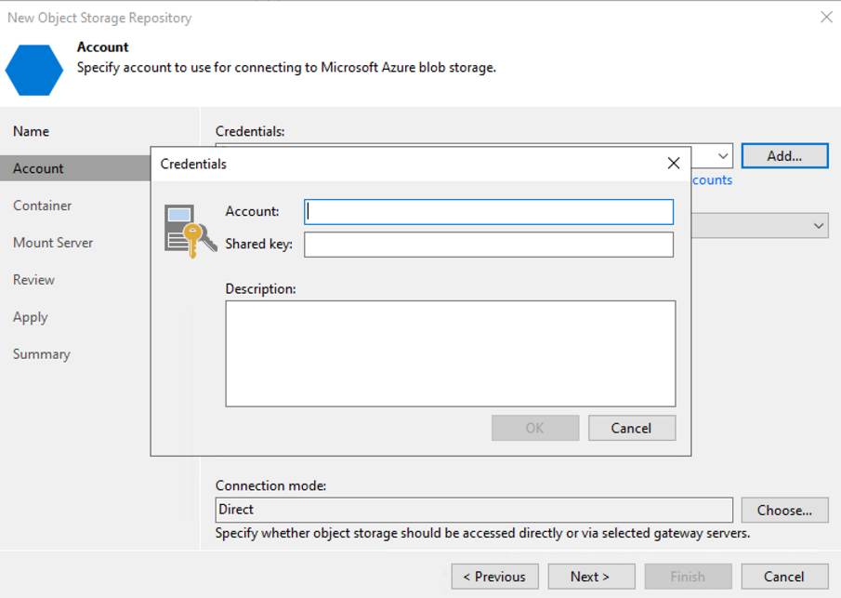Click the blue Azure hexagon icon
Viewport: 841px width, 598px height.
point(34,69)
